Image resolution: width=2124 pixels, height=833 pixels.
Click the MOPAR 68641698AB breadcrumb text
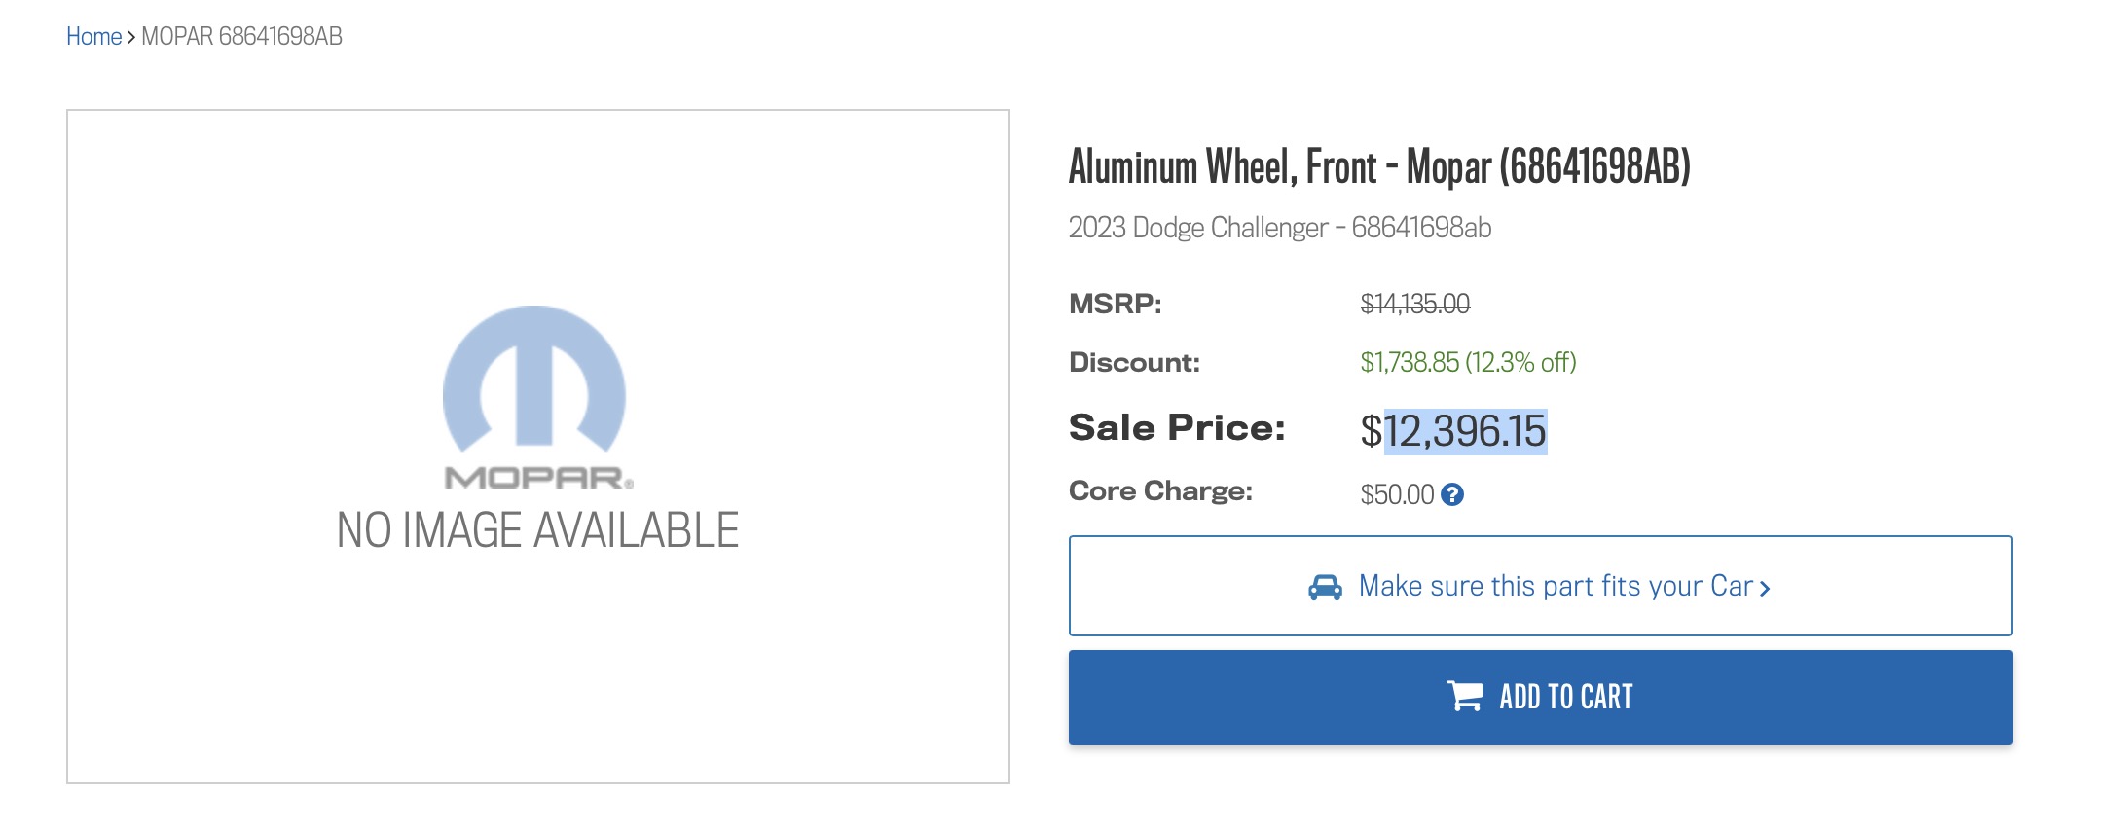click(241, 37)
